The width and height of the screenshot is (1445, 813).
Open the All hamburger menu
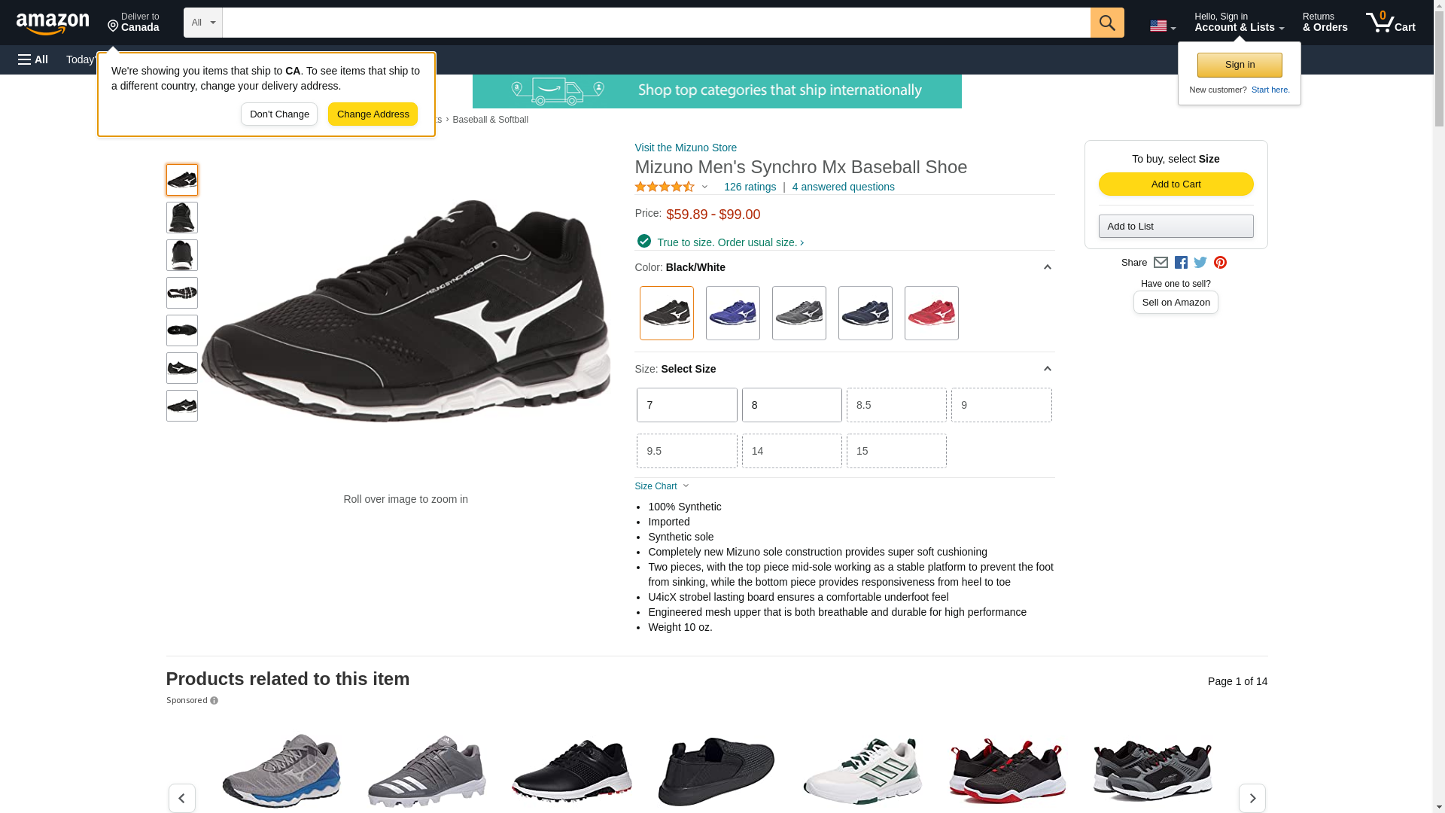point(33,59)
